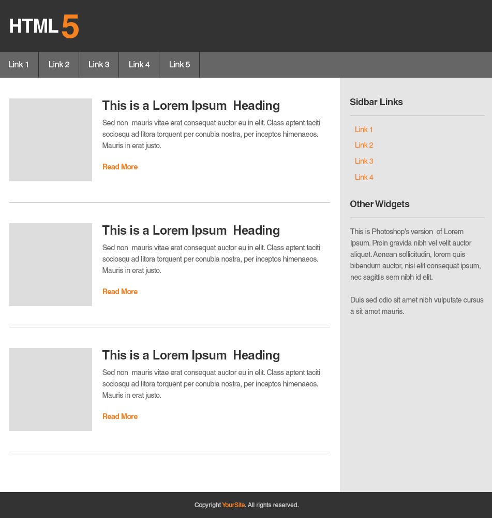Click Read More on the third article

click(x=120, y=416)
